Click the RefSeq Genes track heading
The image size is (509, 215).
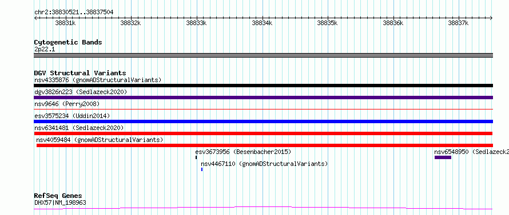click(x=58, y=196)
